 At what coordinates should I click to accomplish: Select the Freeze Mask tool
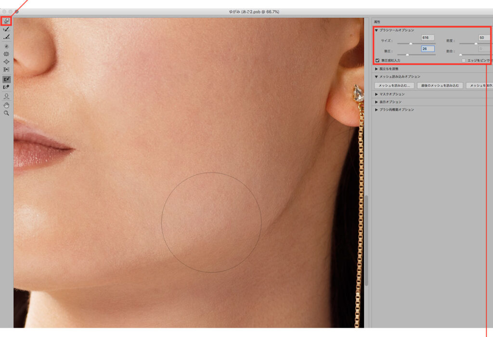(6, 79)
